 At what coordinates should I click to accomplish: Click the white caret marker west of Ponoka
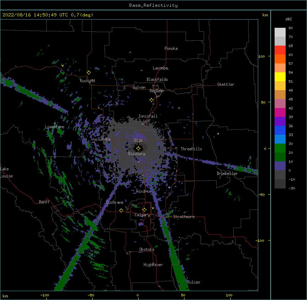[130, 52]
